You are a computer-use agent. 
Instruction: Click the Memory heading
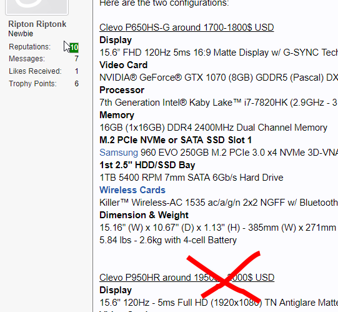[x=117, y=115]
